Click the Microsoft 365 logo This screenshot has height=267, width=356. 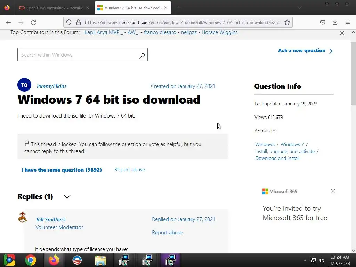[280, 192]
